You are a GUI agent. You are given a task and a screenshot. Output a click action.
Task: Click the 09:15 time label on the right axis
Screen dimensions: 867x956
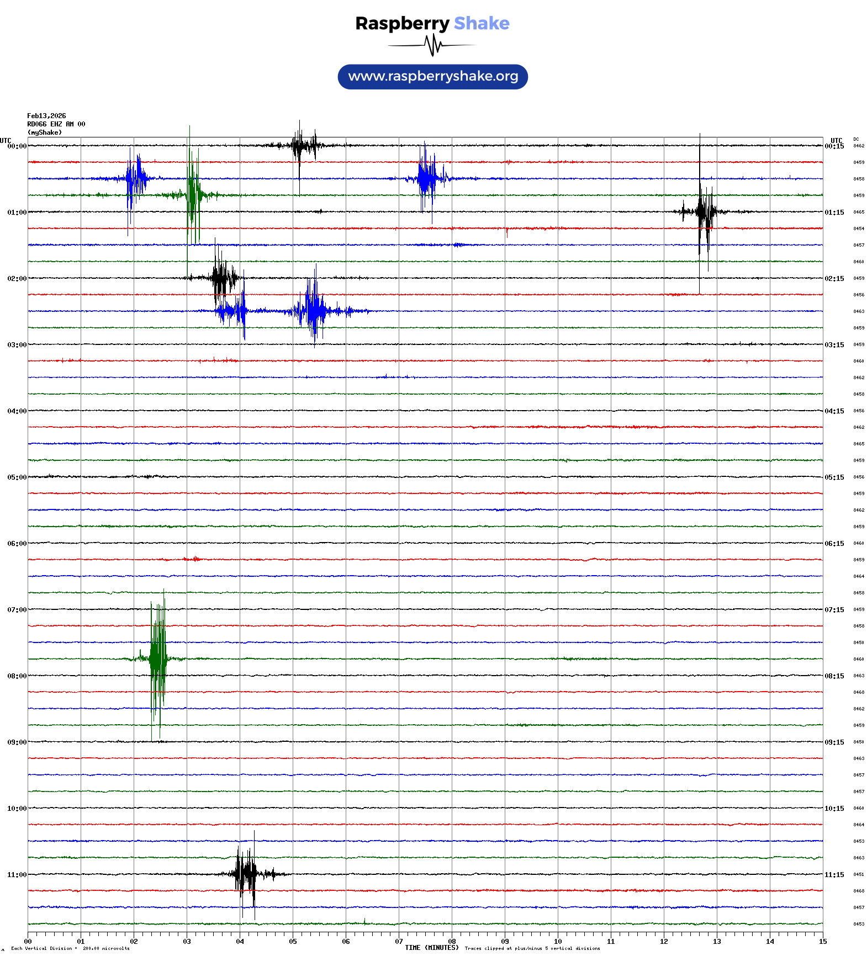point(834,742)
